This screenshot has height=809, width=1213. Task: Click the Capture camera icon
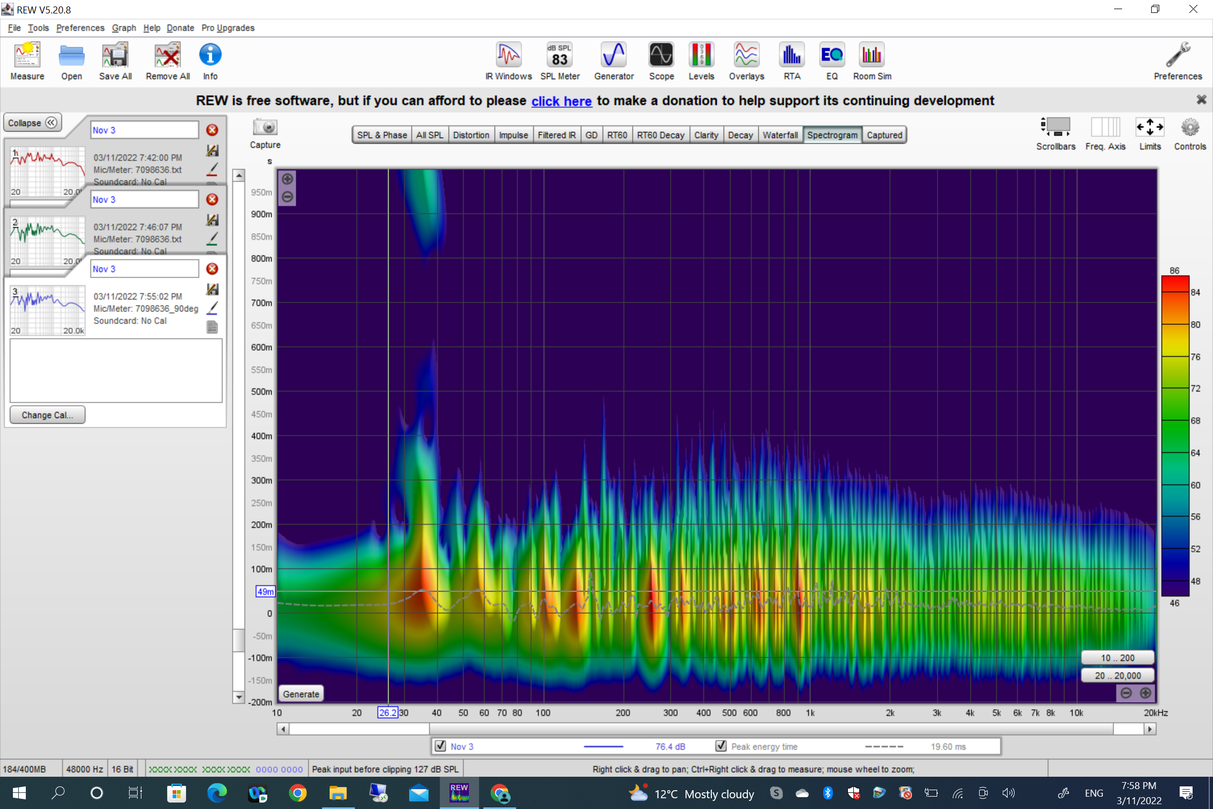pos(265,128)
